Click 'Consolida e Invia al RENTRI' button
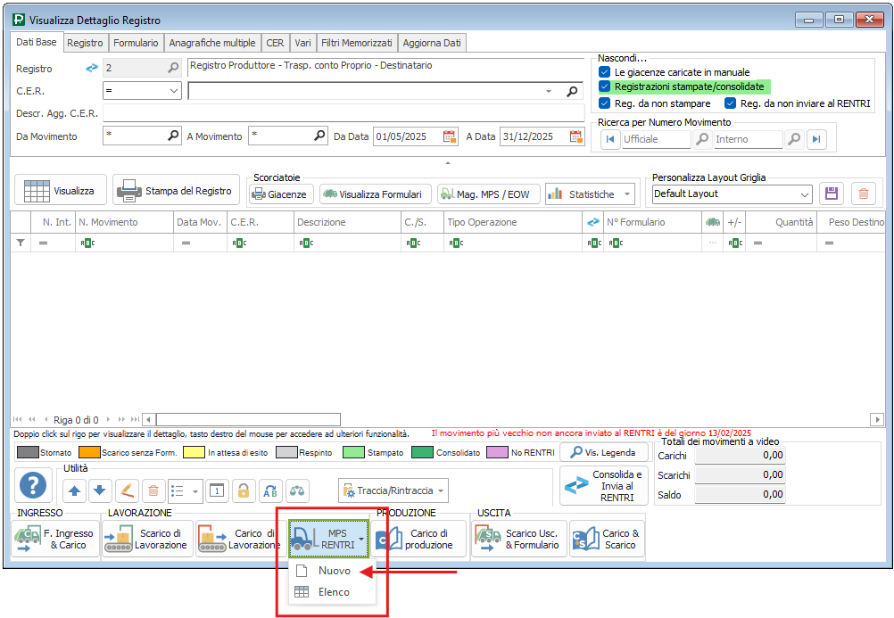Viewport: 894px width, 618px height. 604,486
